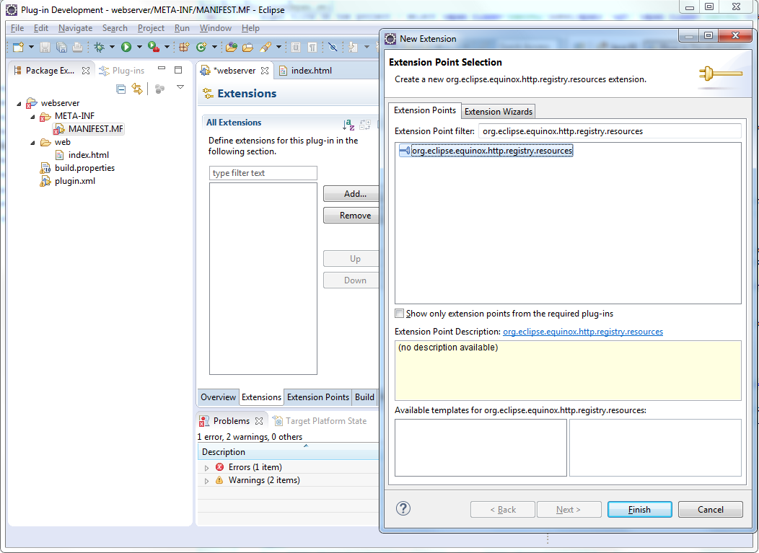Click the Open Type icon
759x553 pixels.
(232, 47)
